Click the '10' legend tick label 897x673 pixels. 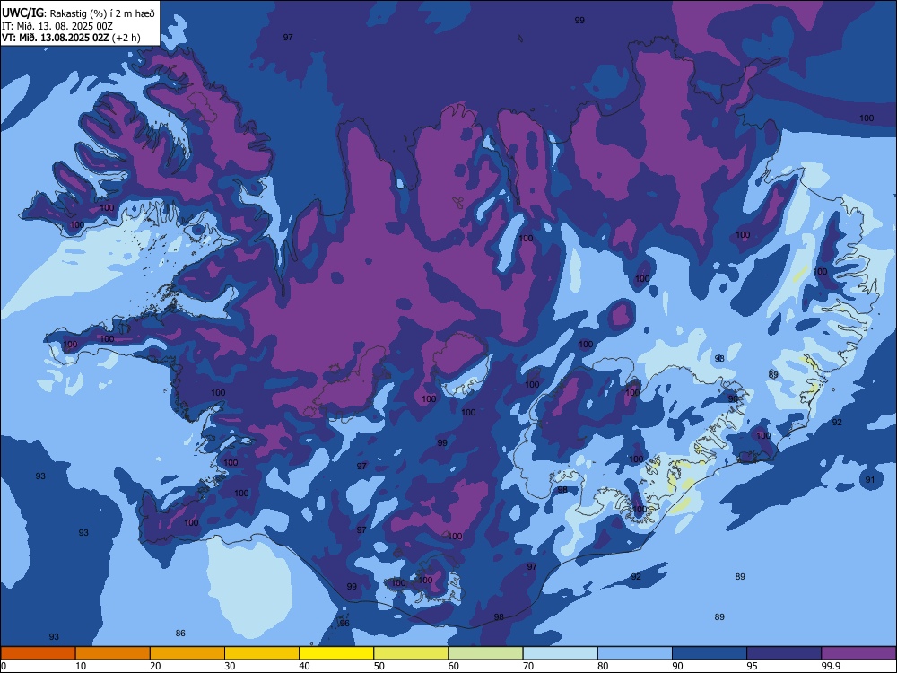pyautogui.click(x=81, y=666)
